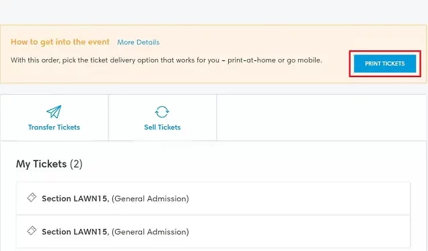Open the More Details link
Image resolution: width=428 pixels, height=251 pixels.
(x=139, y=42)
